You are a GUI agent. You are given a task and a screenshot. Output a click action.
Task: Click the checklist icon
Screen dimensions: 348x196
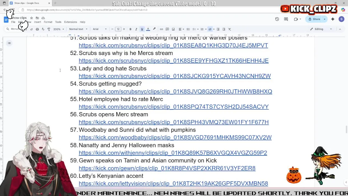(x=194, y=29)
